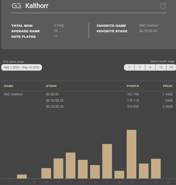Open the dates range picker May 1–14, 2025
The image size is (176, 185).
[22, 67]
